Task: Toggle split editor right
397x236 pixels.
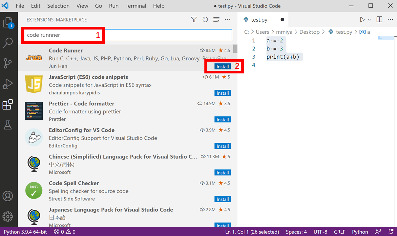Action: [x=379, y=20]
